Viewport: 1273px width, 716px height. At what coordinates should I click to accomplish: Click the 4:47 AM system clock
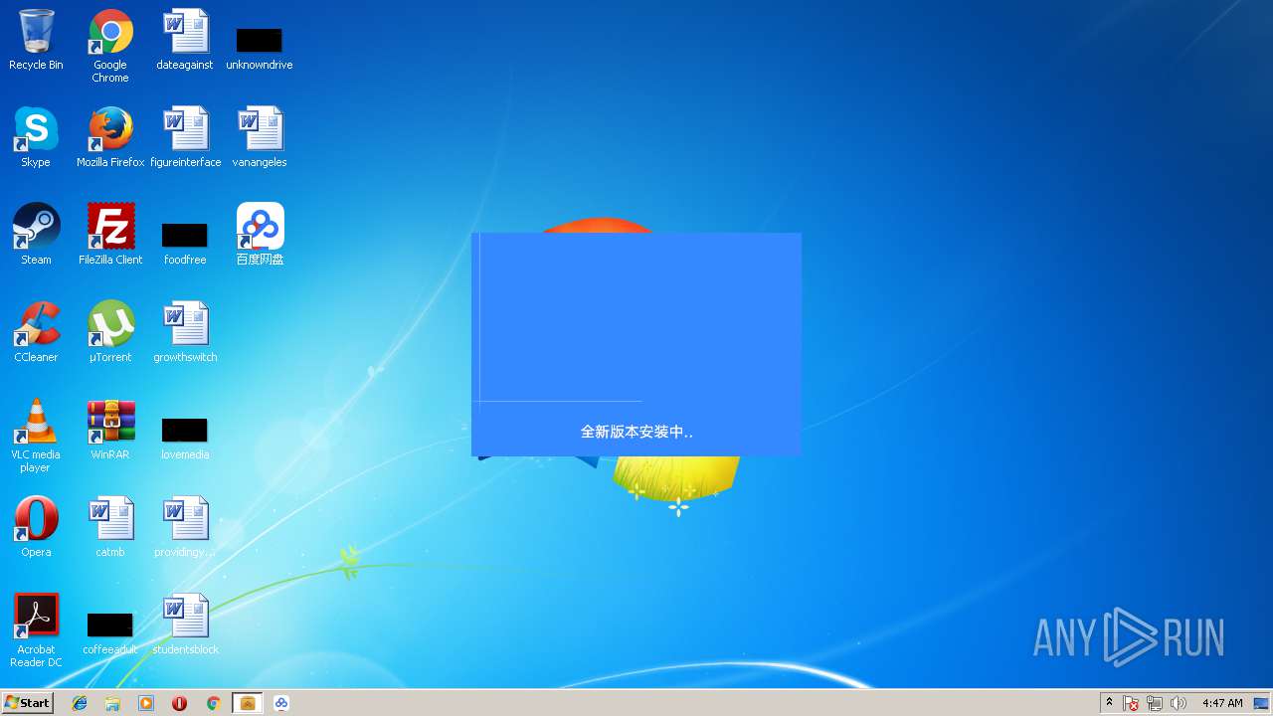click(1222, 703)
